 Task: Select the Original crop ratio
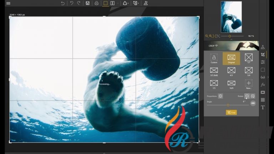click(x=231, y=58)
